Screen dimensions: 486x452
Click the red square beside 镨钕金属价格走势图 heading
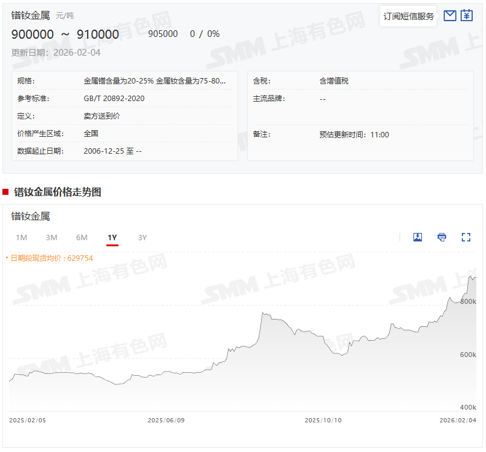click(x=5, y=192)
